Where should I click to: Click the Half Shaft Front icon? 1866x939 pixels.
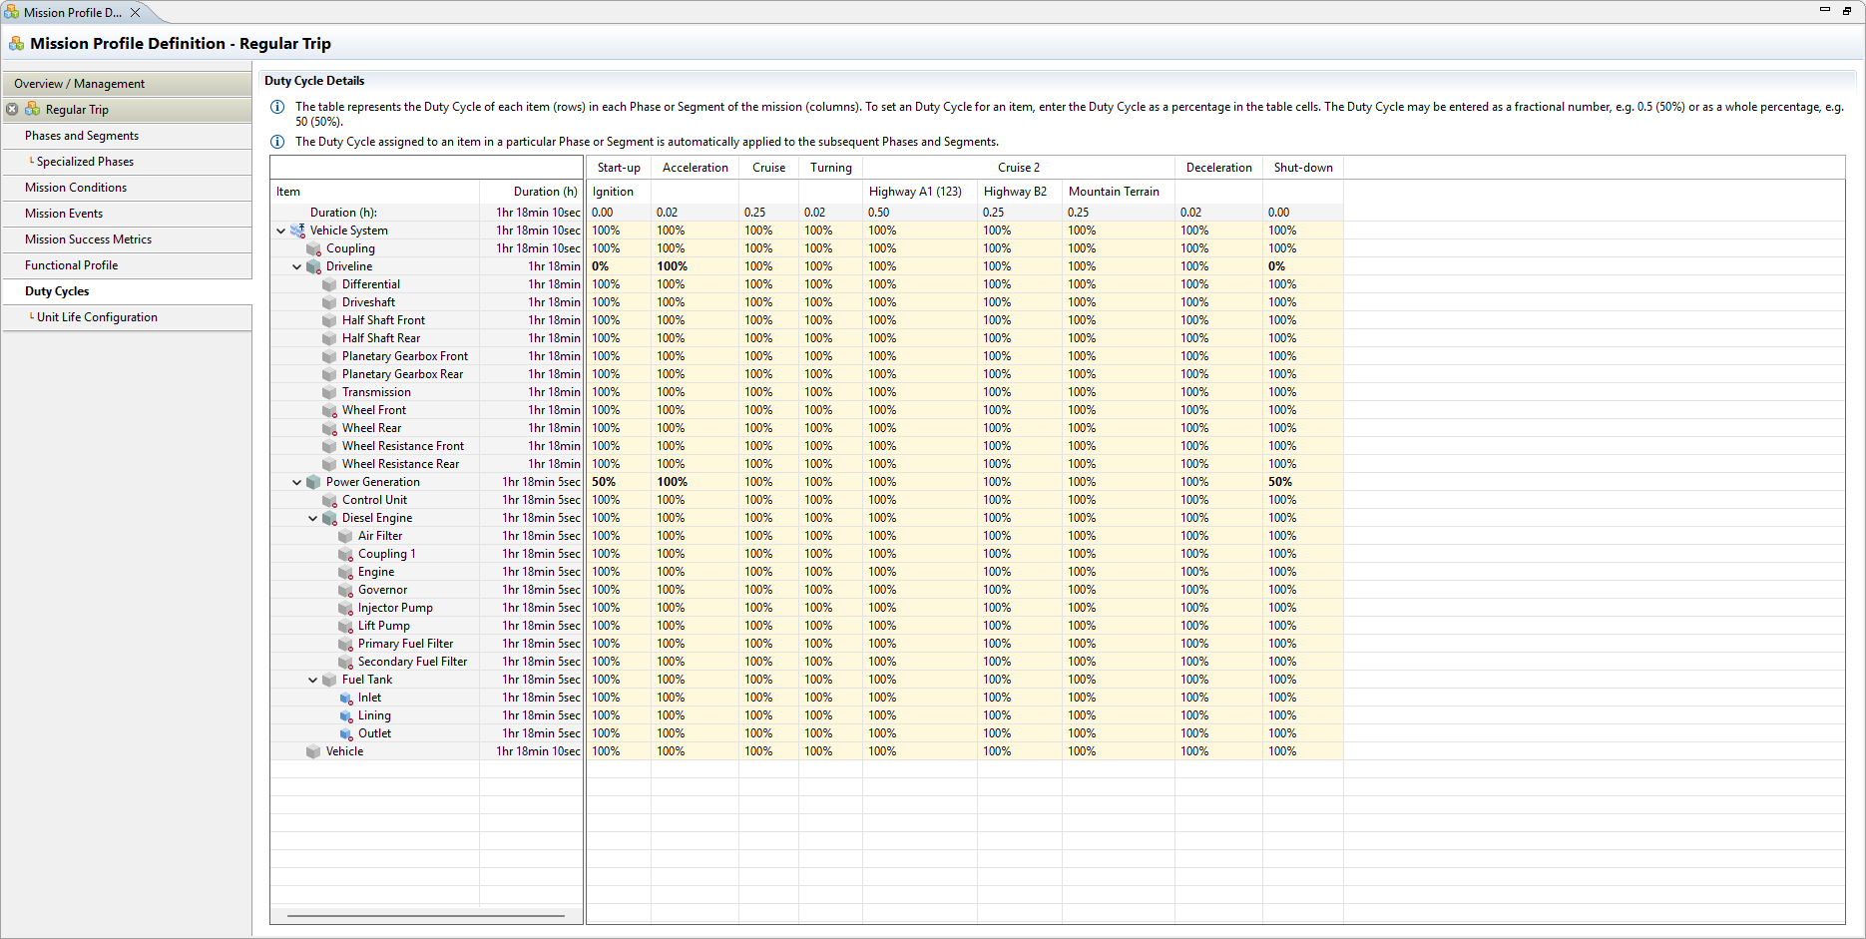329,320
